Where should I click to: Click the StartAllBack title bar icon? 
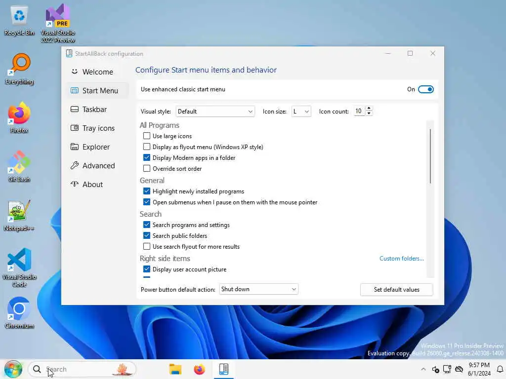[69, 53]
